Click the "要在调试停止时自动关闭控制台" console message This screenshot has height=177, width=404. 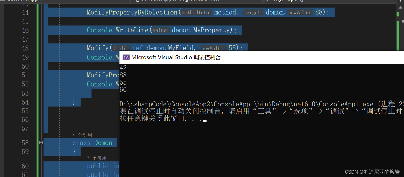click(261, 112)
